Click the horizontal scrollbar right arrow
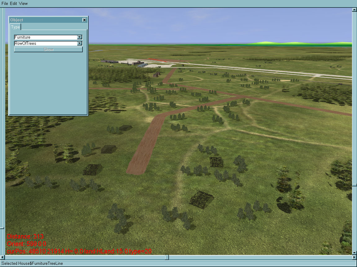 click(x=354, y=257)
